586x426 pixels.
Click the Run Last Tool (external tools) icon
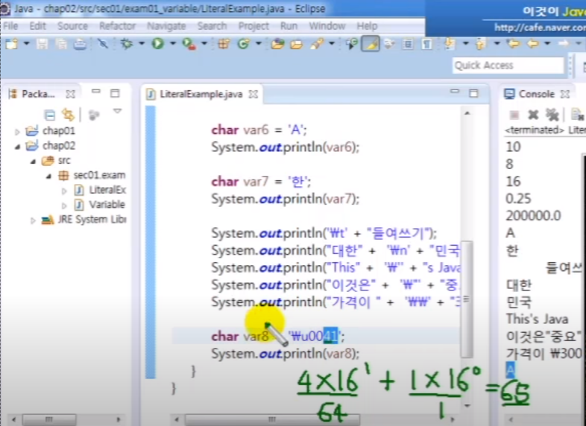(x=189, y=44)
